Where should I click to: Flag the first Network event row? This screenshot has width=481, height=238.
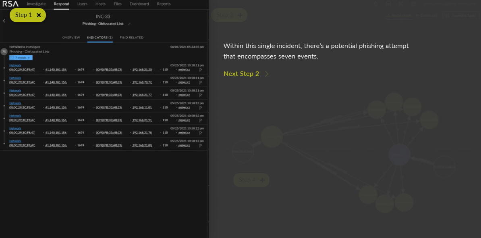200,69
